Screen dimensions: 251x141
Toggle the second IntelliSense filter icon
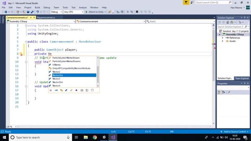point(56,90)
